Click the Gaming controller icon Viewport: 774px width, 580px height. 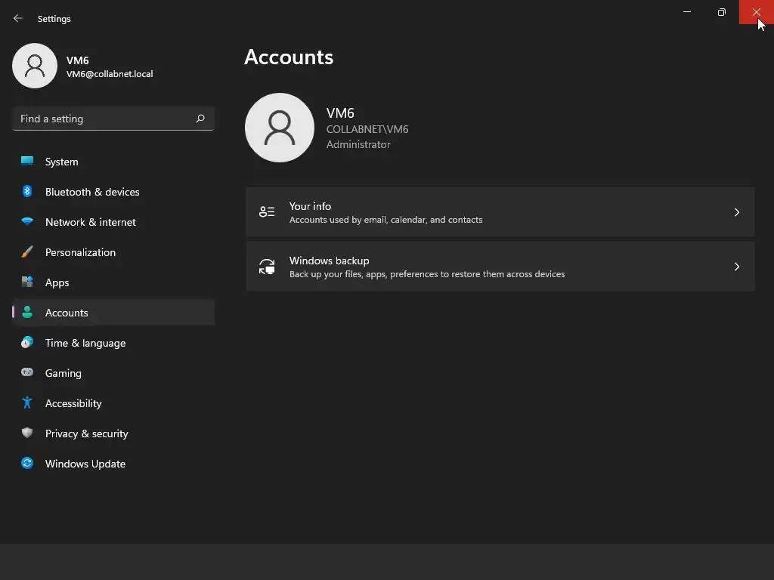click(x=27, y=372)
